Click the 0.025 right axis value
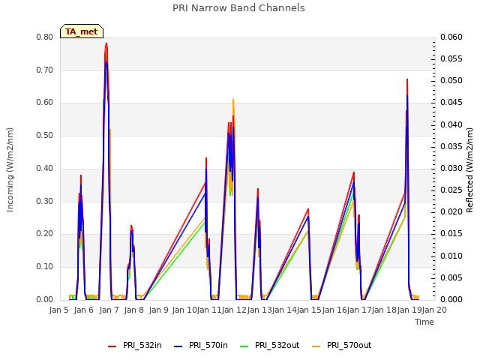 click(x=451, y=190)
